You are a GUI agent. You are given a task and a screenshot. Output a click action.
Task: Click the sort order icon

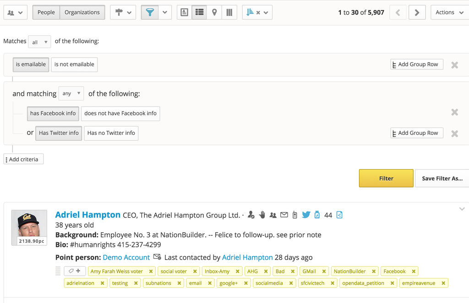tap(250, 12)
